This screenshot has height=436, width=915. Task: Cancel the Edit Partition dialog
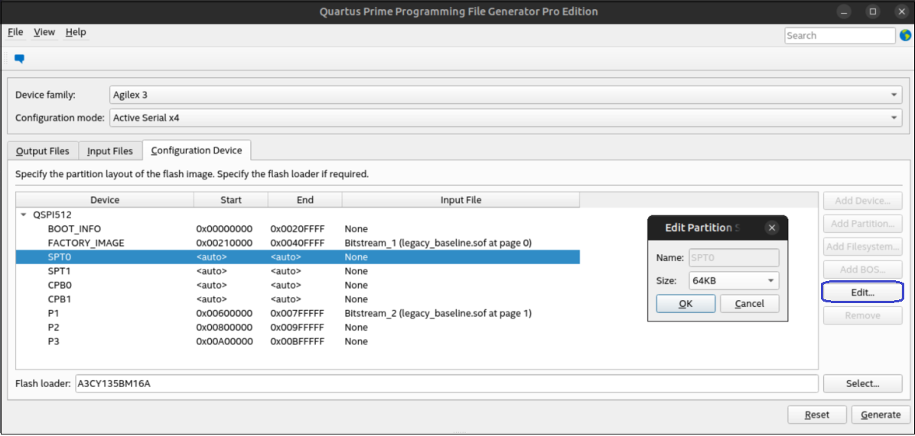point(749,303)
